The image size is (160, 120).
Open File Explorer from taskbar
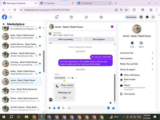(26, 117)
